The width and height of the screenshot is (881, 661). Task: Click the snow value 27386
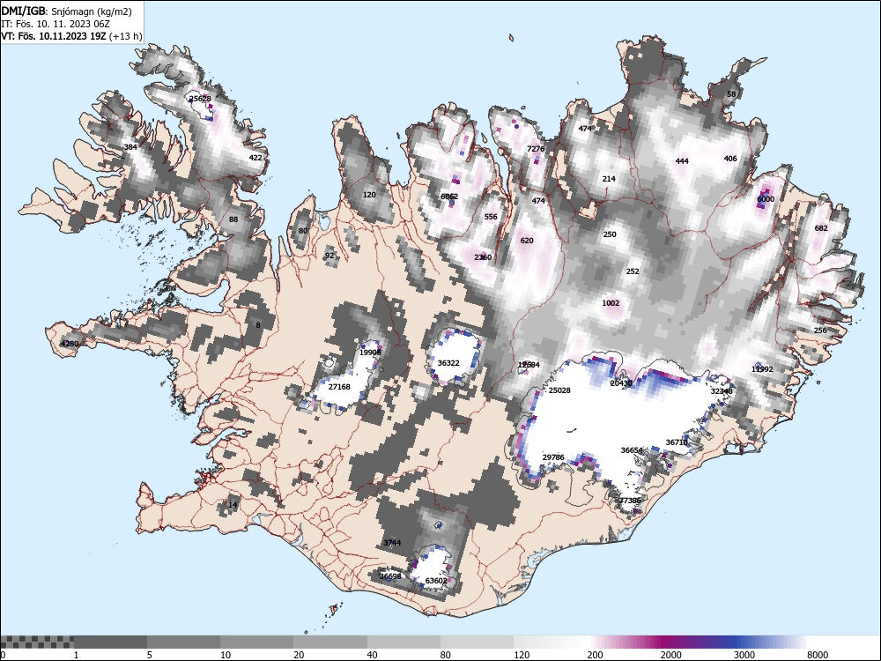[x=631, y=501]
